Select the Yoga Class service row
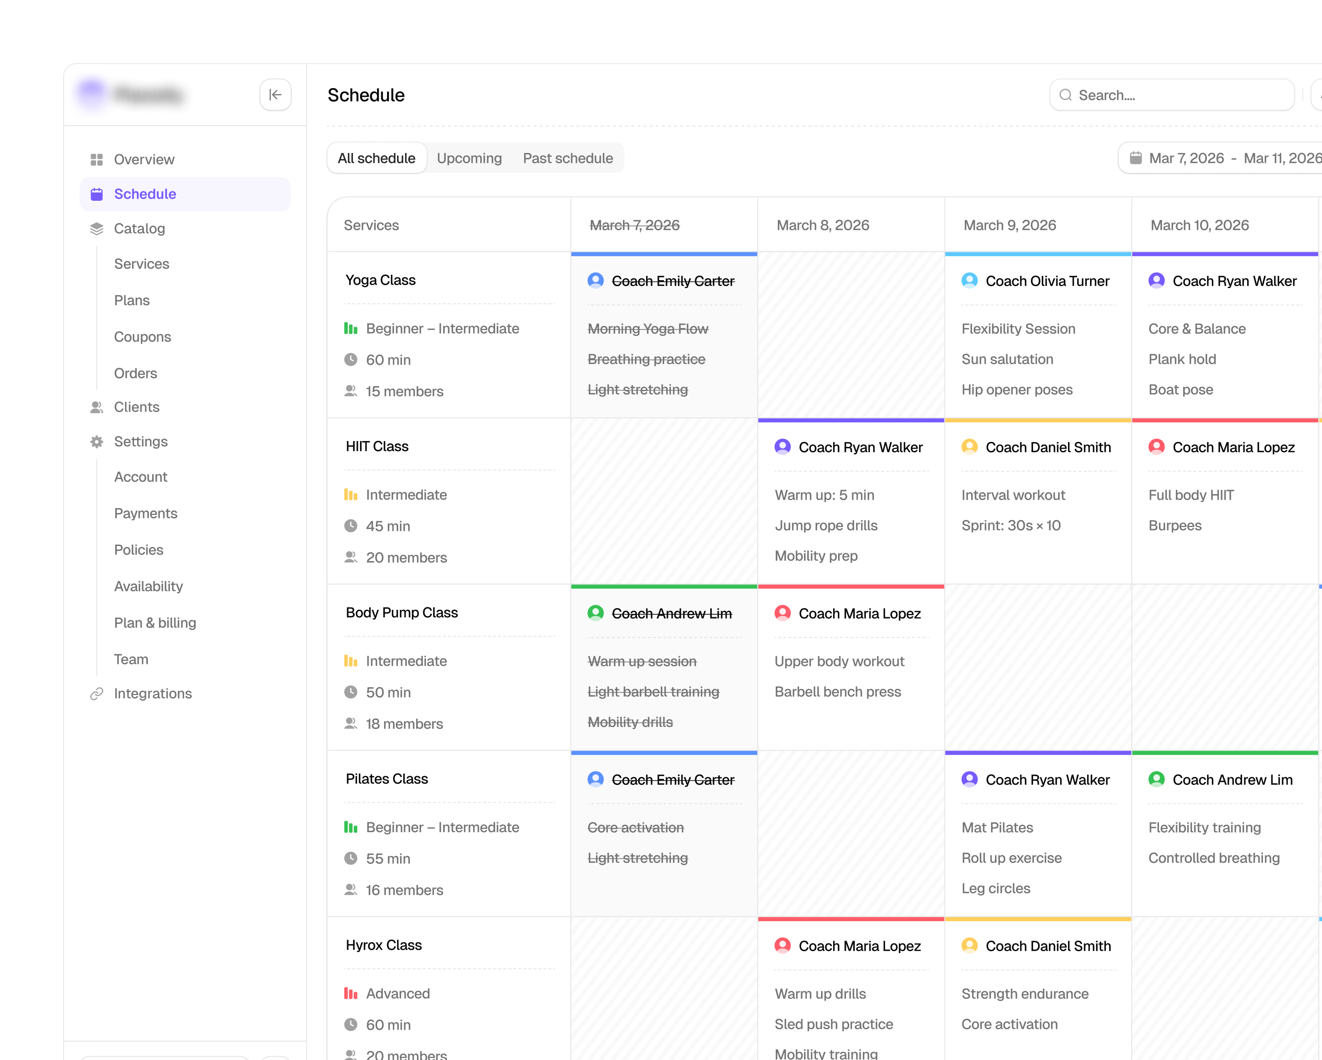 (x=449, y=335)
